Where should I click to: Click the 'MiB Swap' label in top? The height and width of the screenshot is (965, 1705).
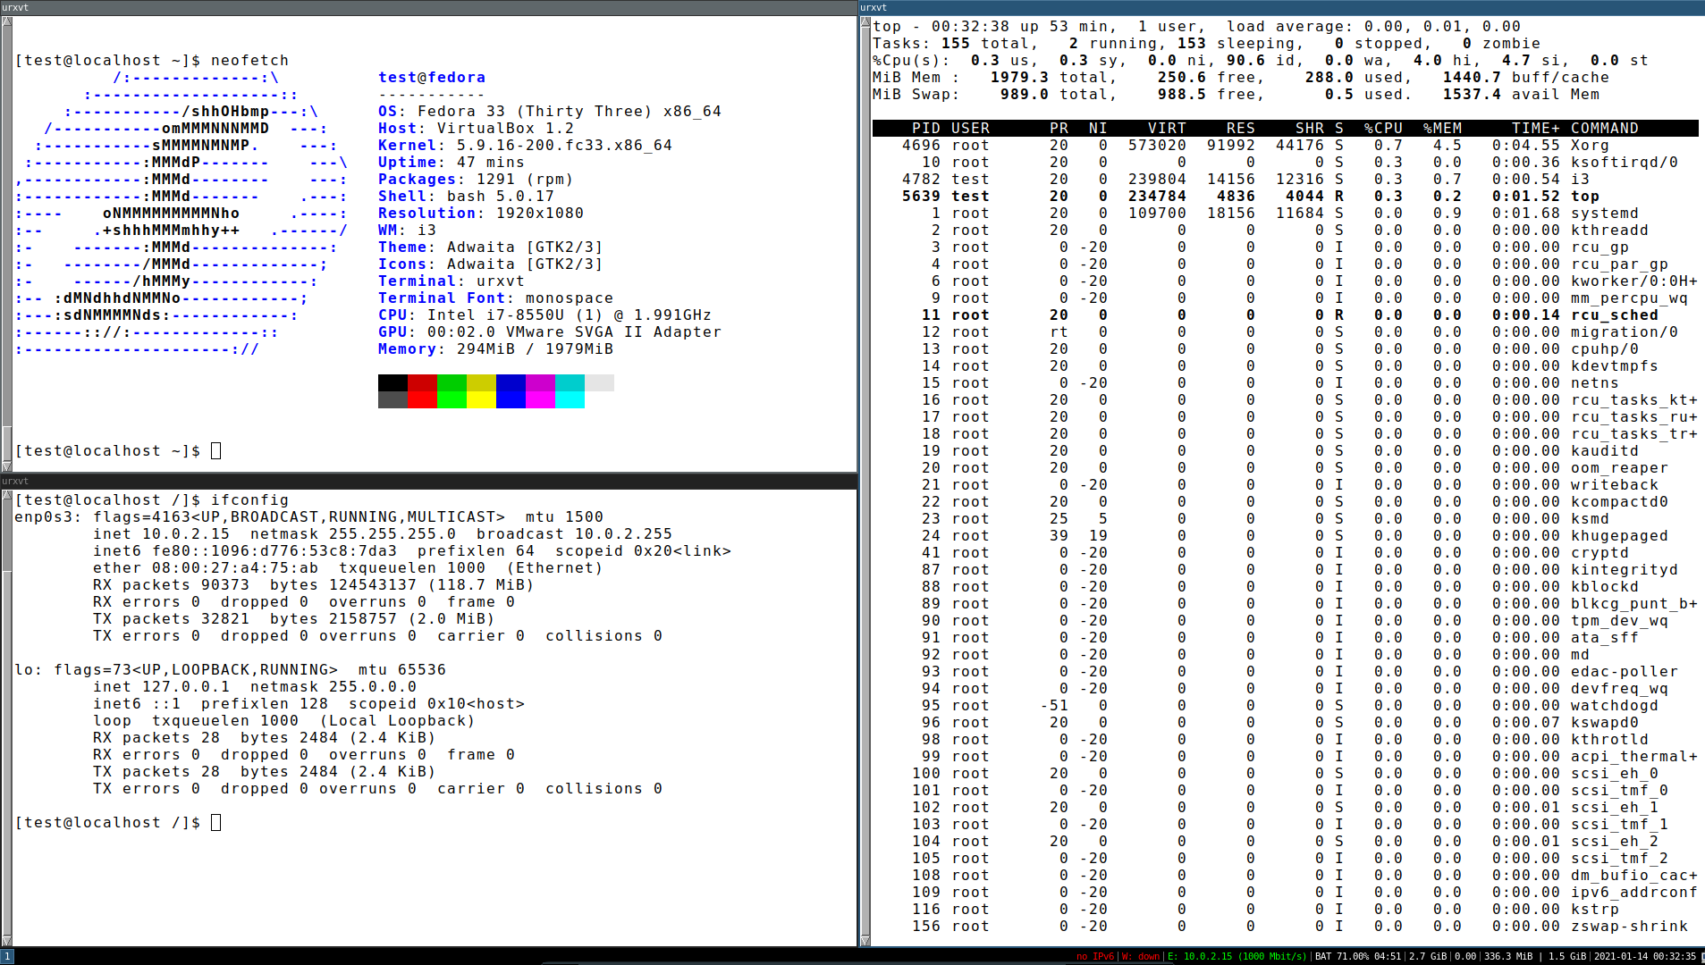pos(916,95)
